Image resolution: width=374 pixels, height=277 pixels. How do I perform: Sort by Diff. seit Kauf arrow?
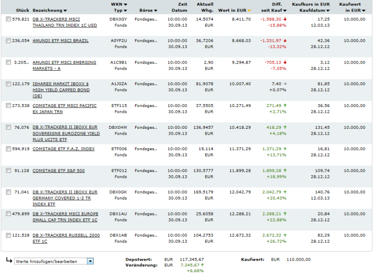[284, 10]
